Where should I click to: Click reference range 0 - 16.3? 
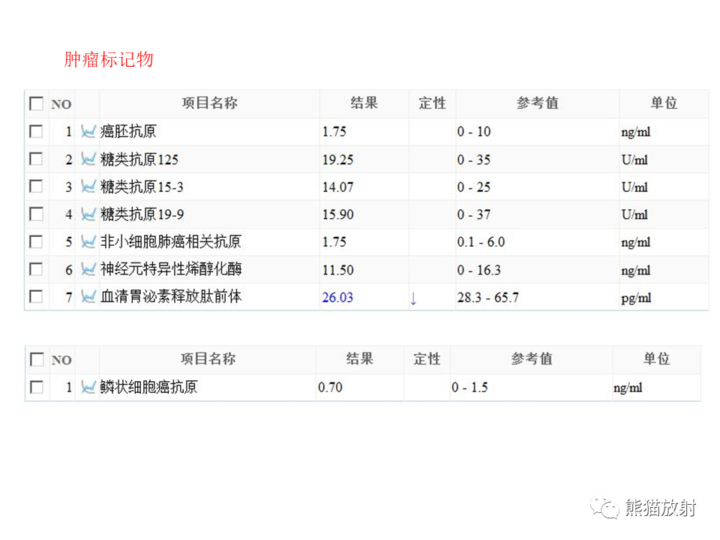[479, 270]
